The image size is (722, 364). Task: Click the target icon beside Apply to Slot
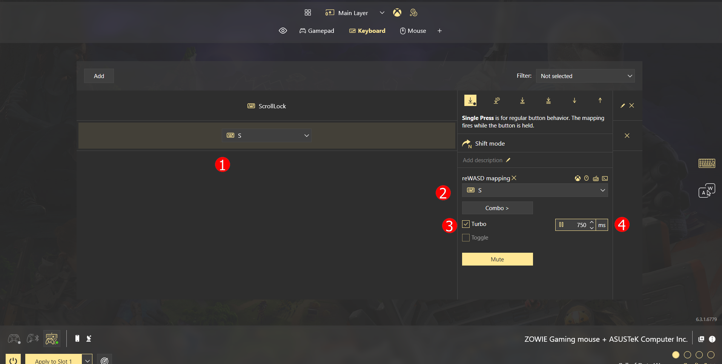pyautogui.click(x=104, y=360)
